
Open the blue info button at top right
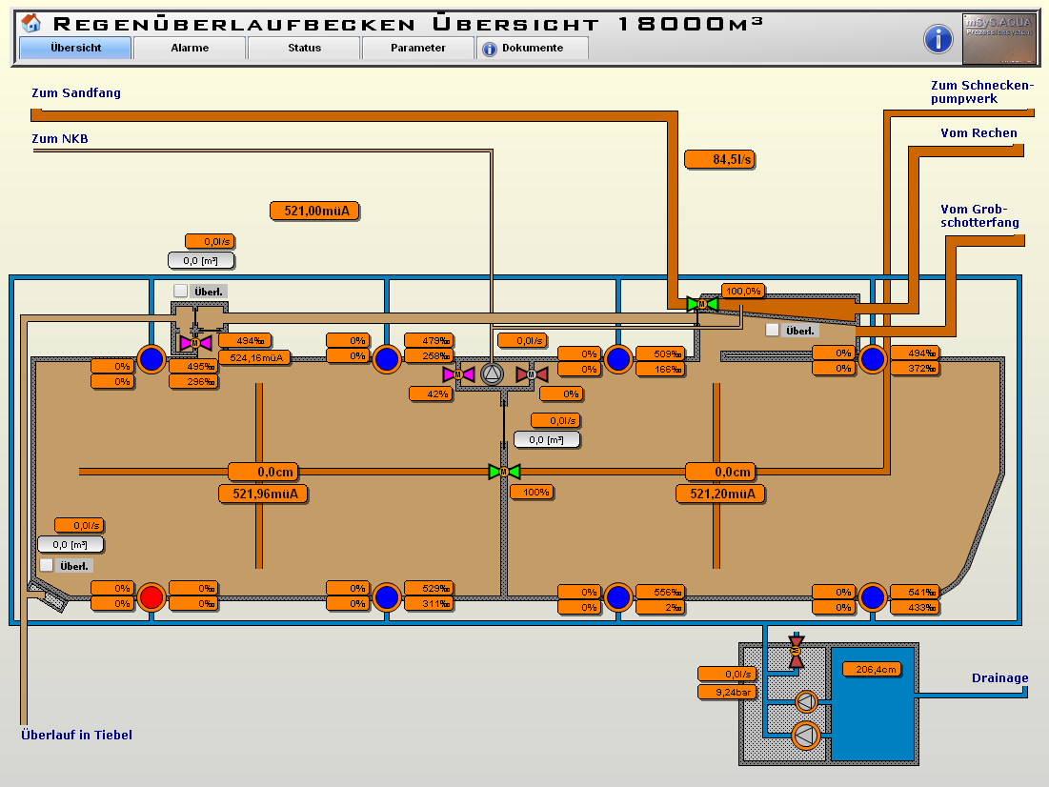coord(938,39)
